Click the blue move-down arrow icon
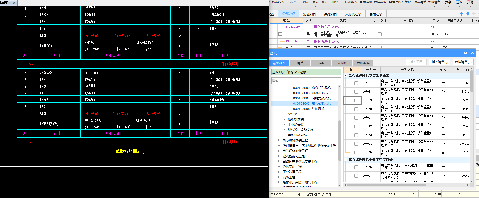Viewport: 479px width, 198px height. click(x=468, y=14)
